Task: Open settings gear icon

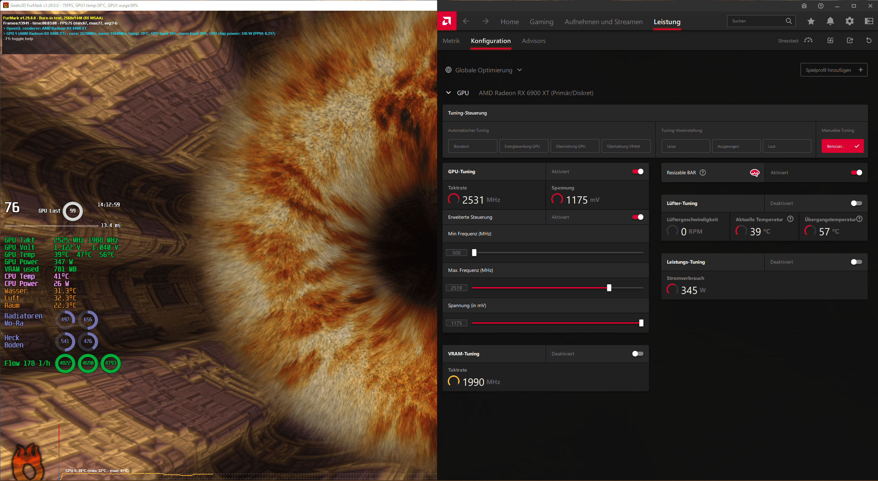Action: click(x=850, y=21)
